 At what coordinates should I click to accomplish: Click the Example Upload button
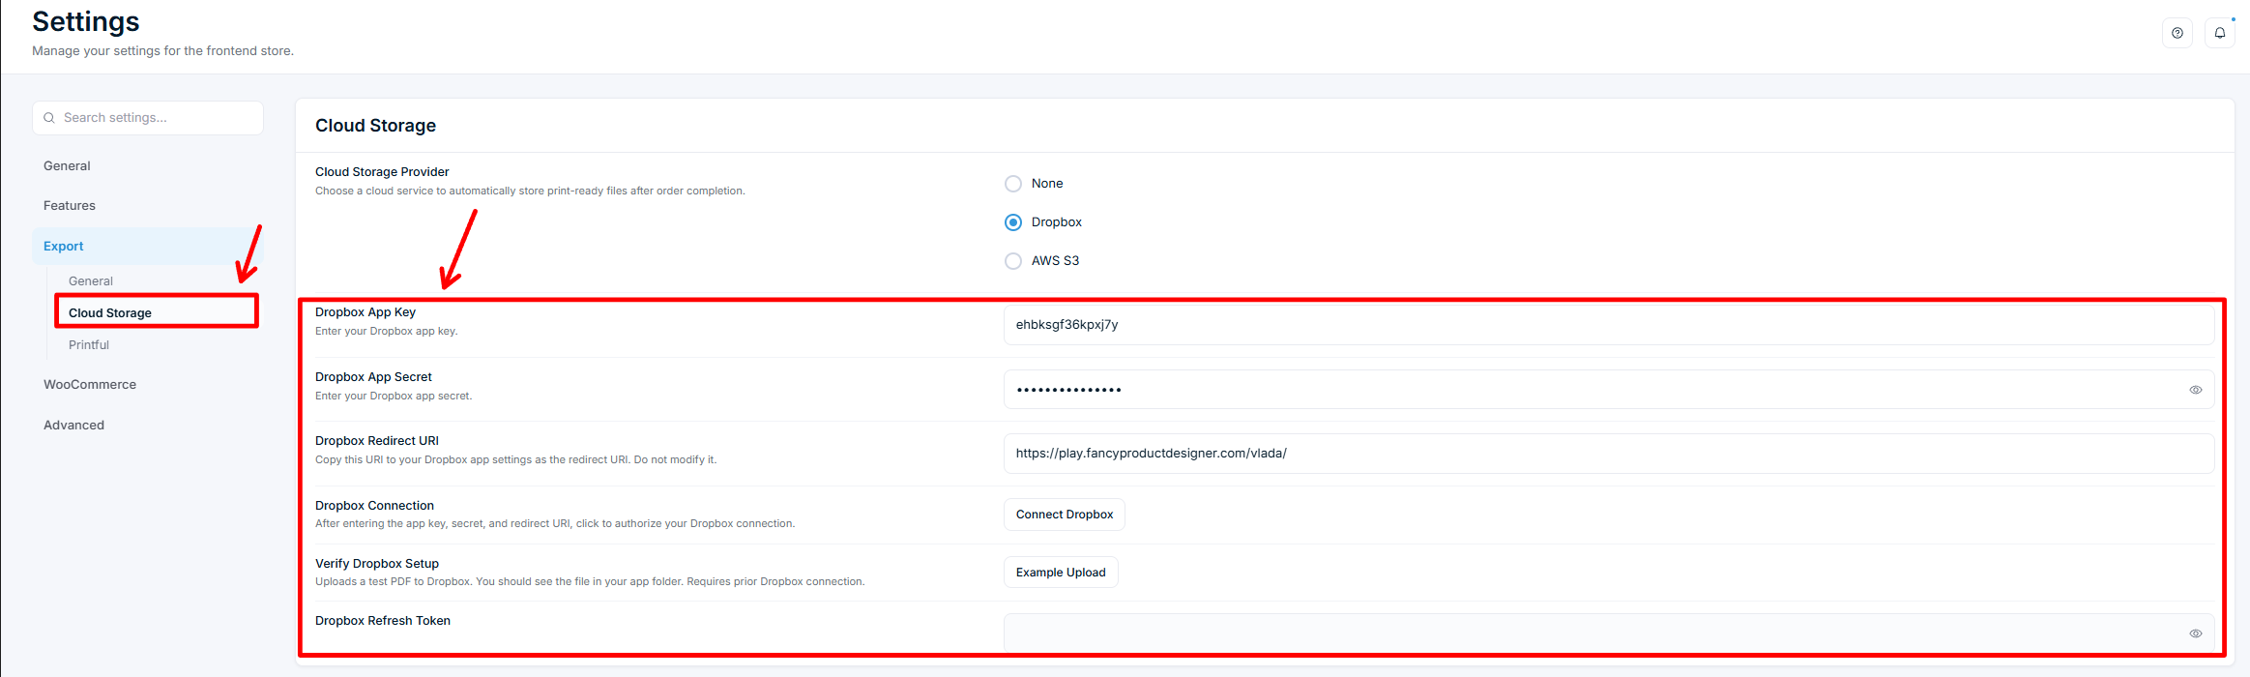[x=1061, y=573]
